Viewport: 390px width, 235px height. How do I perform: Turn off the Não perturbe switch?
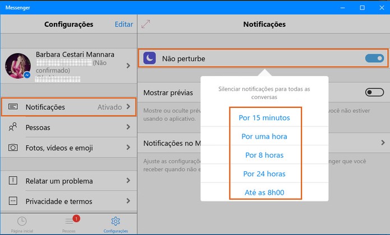click(x=374, y=58)
